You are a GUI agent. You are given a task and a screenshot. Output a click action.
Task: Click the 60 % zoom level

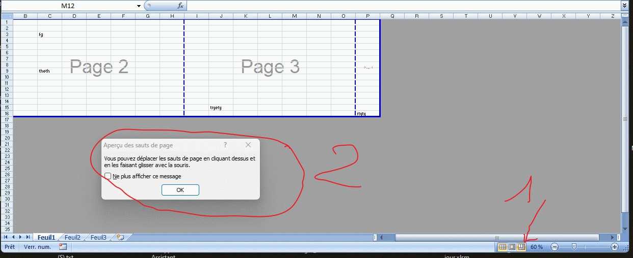537,247
